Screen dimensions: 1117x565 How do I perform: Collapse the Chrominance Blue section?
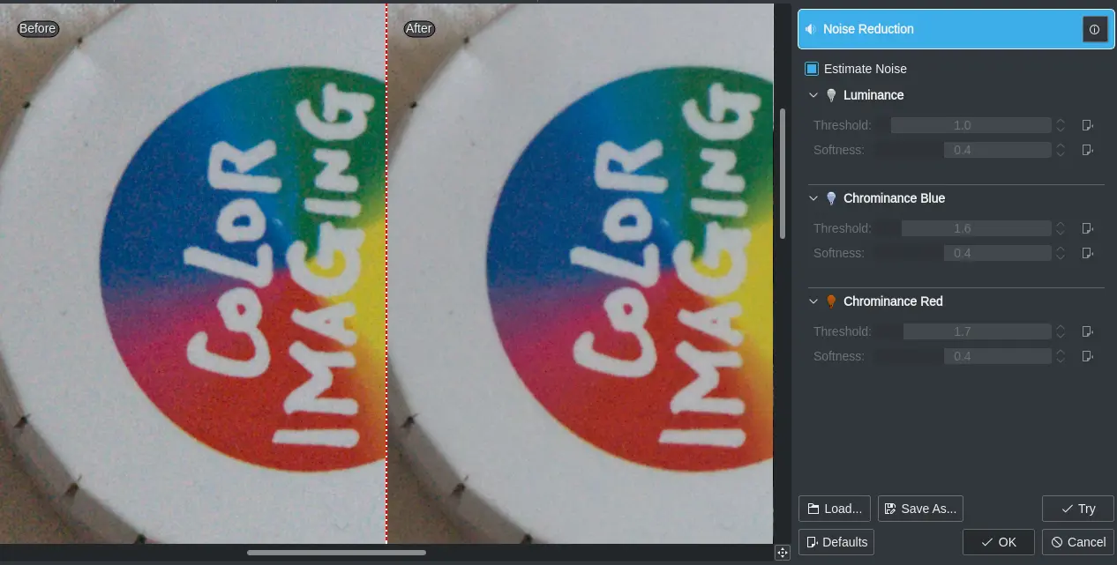pyautogui.click(x=813, y=198)
